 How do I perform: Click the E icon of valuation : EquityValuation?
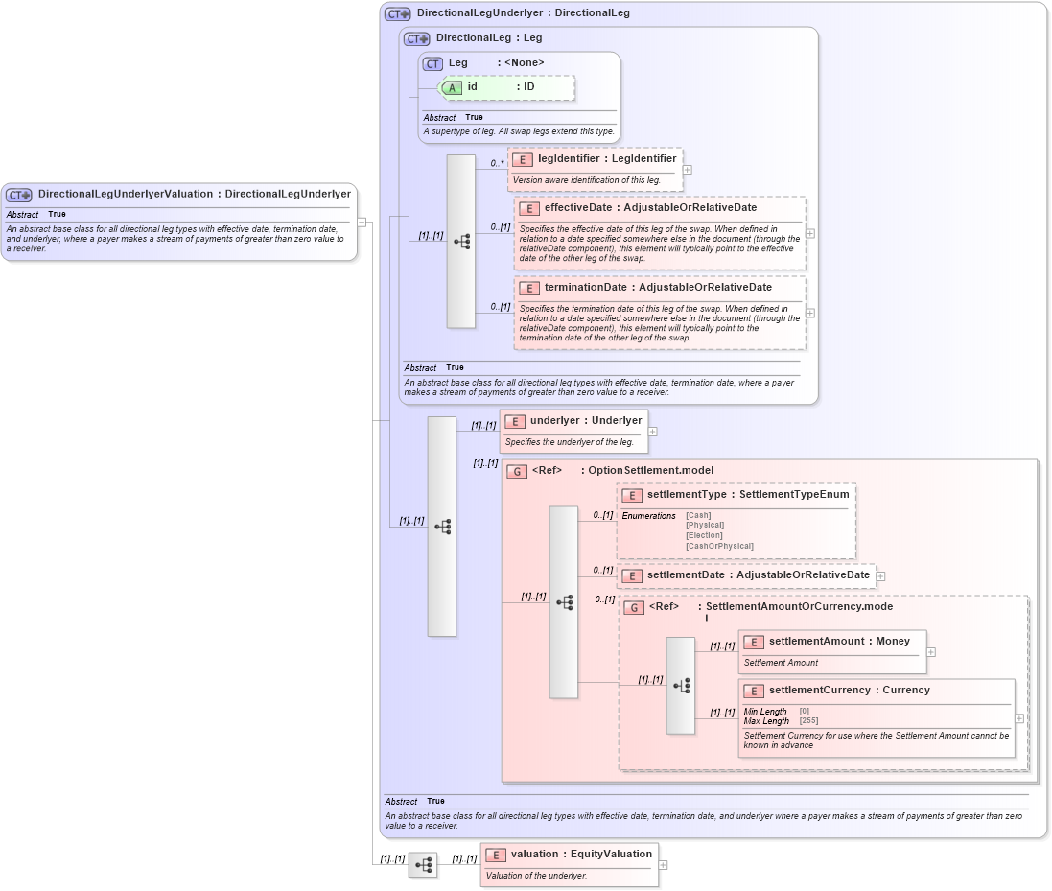(x=496, y=854)
